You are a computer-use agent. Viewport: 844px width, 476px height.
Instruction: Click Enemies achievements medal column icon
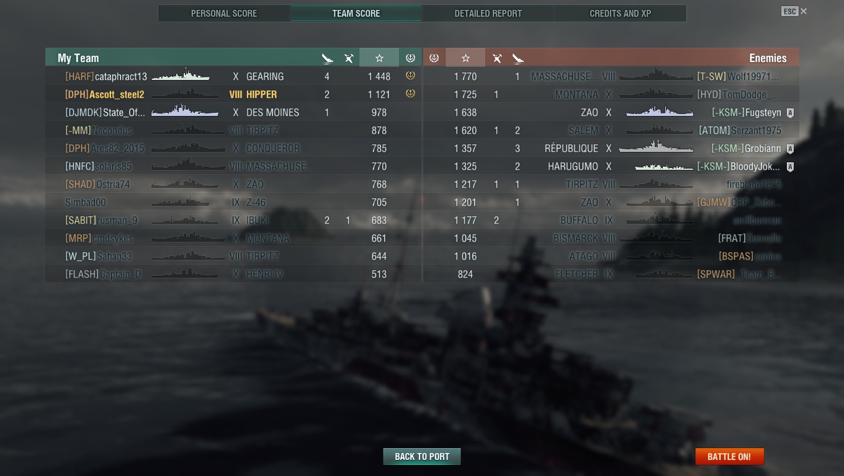[434, 58]
